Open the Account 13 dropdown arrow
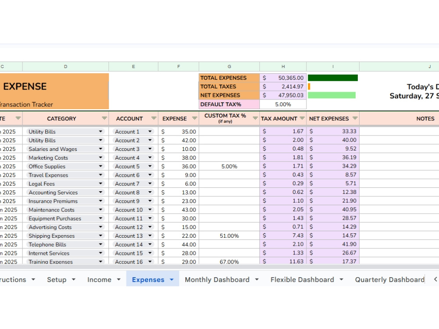This screenshot has height=329, width=439. [150, 236]
